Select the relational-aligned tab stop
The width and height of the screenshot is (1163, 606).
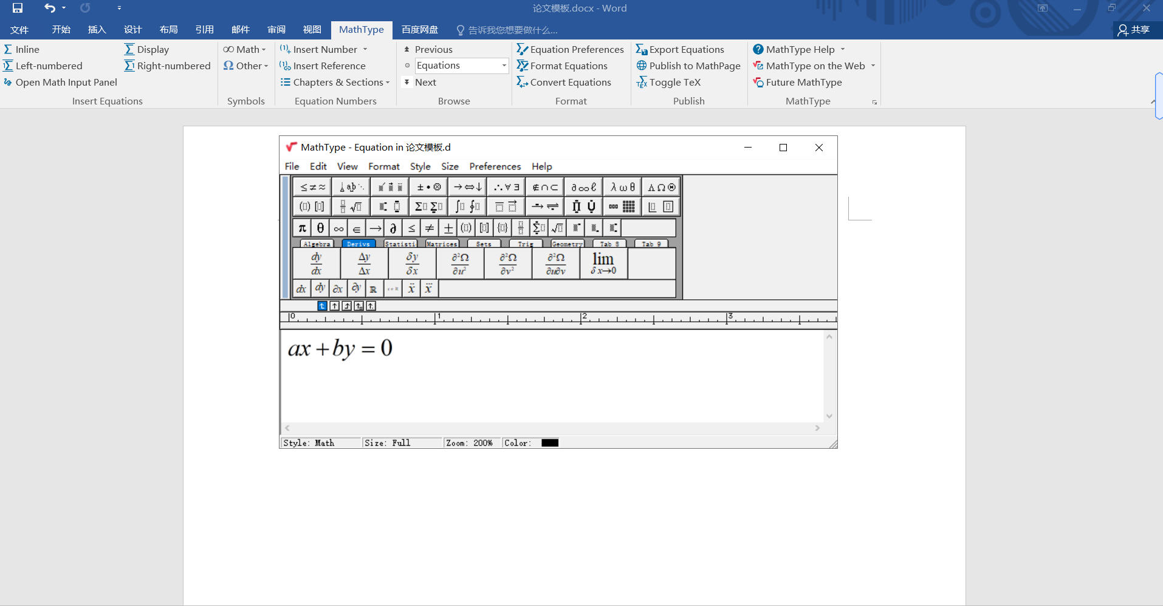pyautogui.click(x=359, y=306)
